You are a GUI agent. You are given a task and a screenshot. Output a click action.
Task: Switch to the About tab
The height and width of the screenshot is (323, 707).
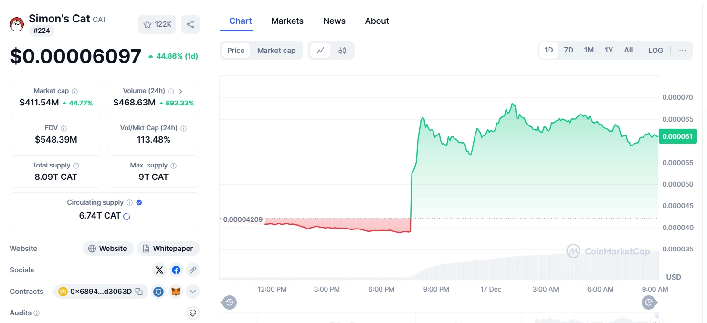click(x=377, y=21)
